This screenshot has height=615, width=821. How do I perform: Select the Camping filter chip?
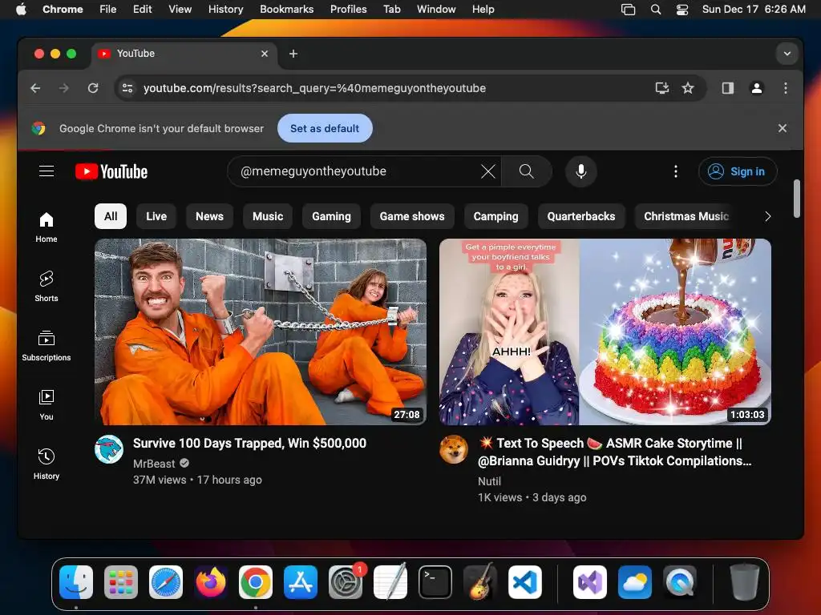(x=495, y=216)
